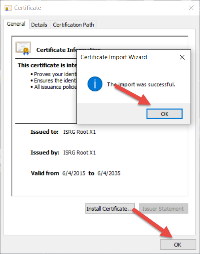
Task: Click the expiry date 6/4/2035
Action: coord(109,173)
